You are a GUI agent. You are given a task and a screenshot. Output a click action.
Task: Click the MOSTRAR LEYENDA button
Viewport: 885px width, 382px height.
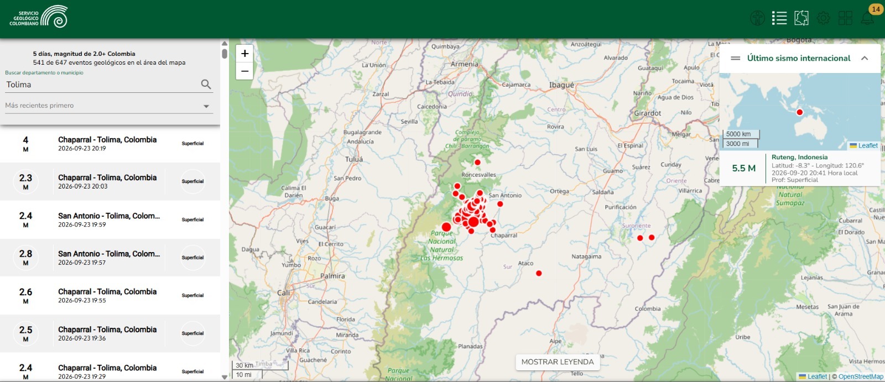(558, 362)
